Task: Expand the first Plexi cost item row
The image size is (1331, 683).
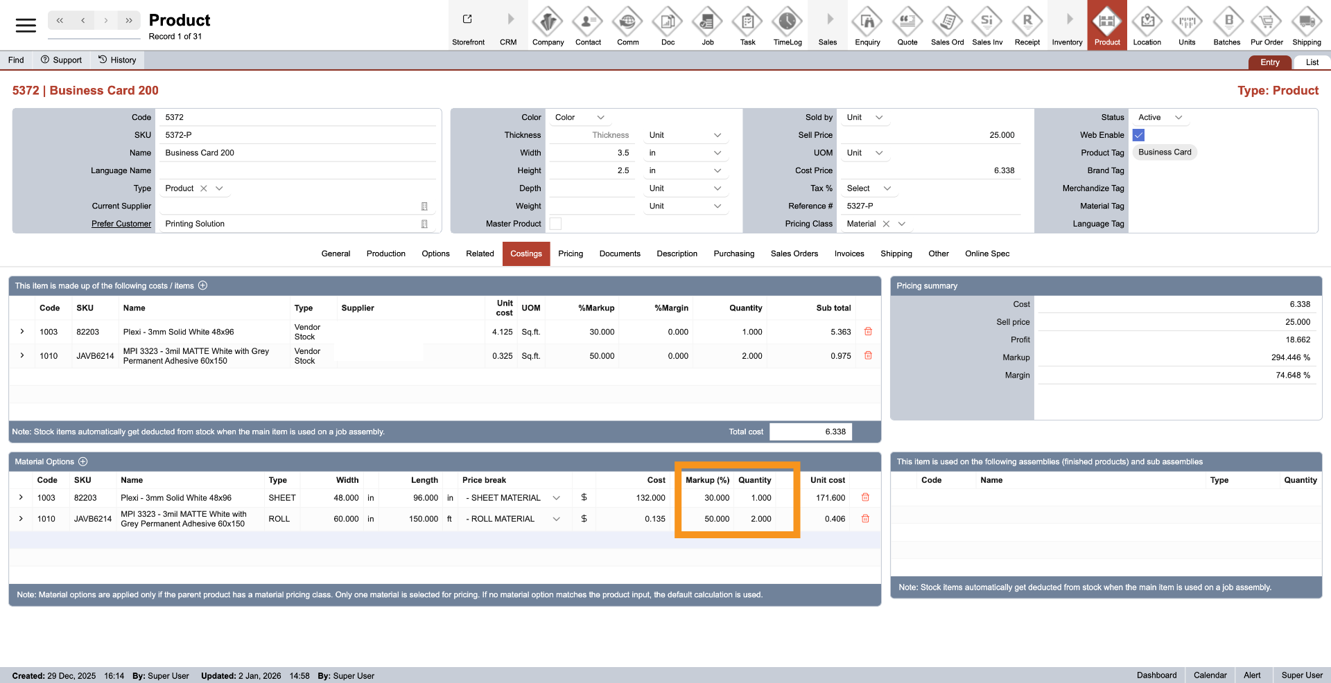Action: pos(22,332)
